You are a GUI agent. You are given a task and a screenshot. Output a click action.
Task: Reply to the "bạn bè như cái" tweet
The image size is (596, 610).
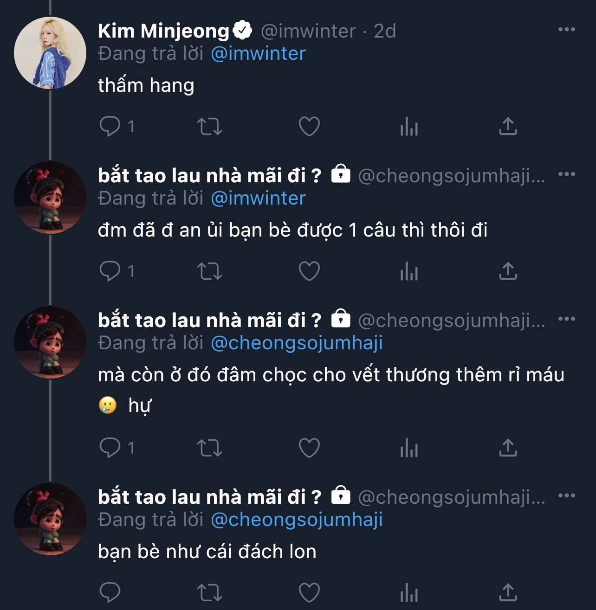[x=110, y=593]
